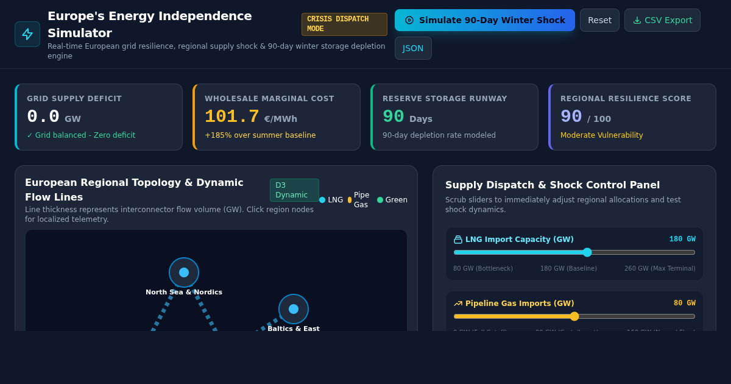Click the Wholesale Marginal Cost card
This screenshot has width=731, height=384.
(x=277, y=117)
